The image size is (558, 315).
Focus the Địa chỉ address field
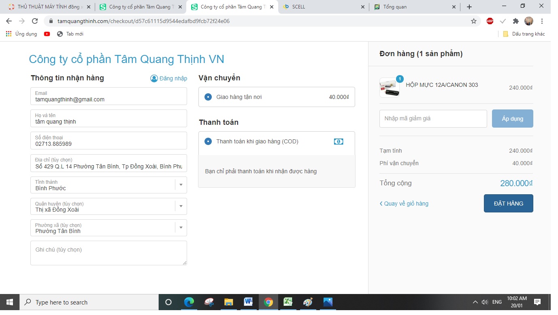[x=109, y=163]
